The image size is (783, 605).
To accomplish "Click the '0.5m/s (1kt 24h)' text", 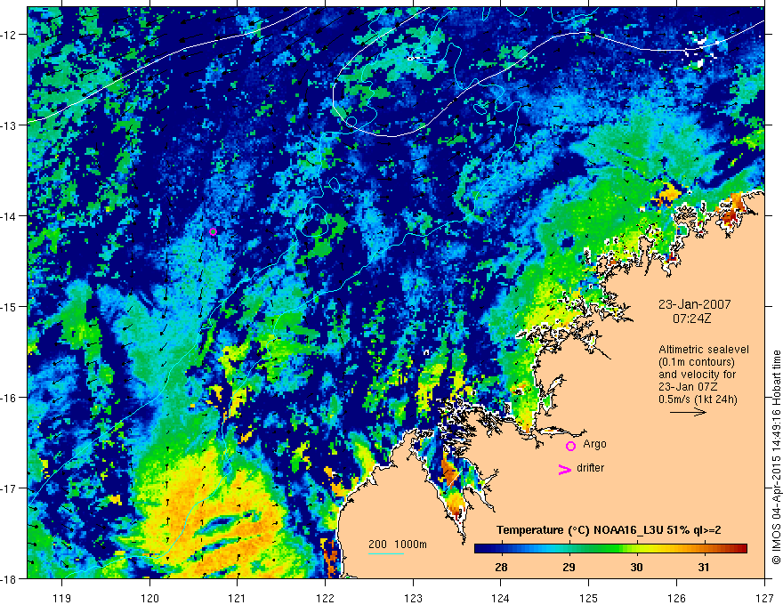I will coord(698,399).
